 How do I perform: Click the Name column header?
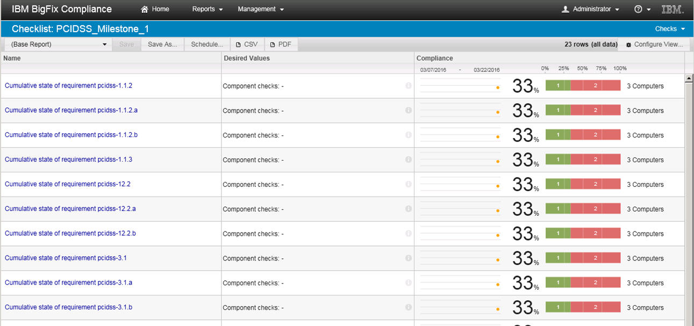pos(12,58)
